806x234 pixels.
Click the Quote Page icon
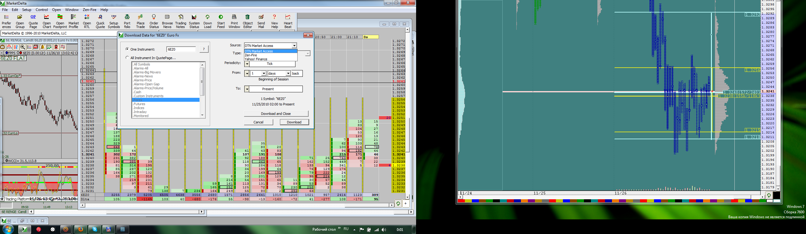click(33, 21)
